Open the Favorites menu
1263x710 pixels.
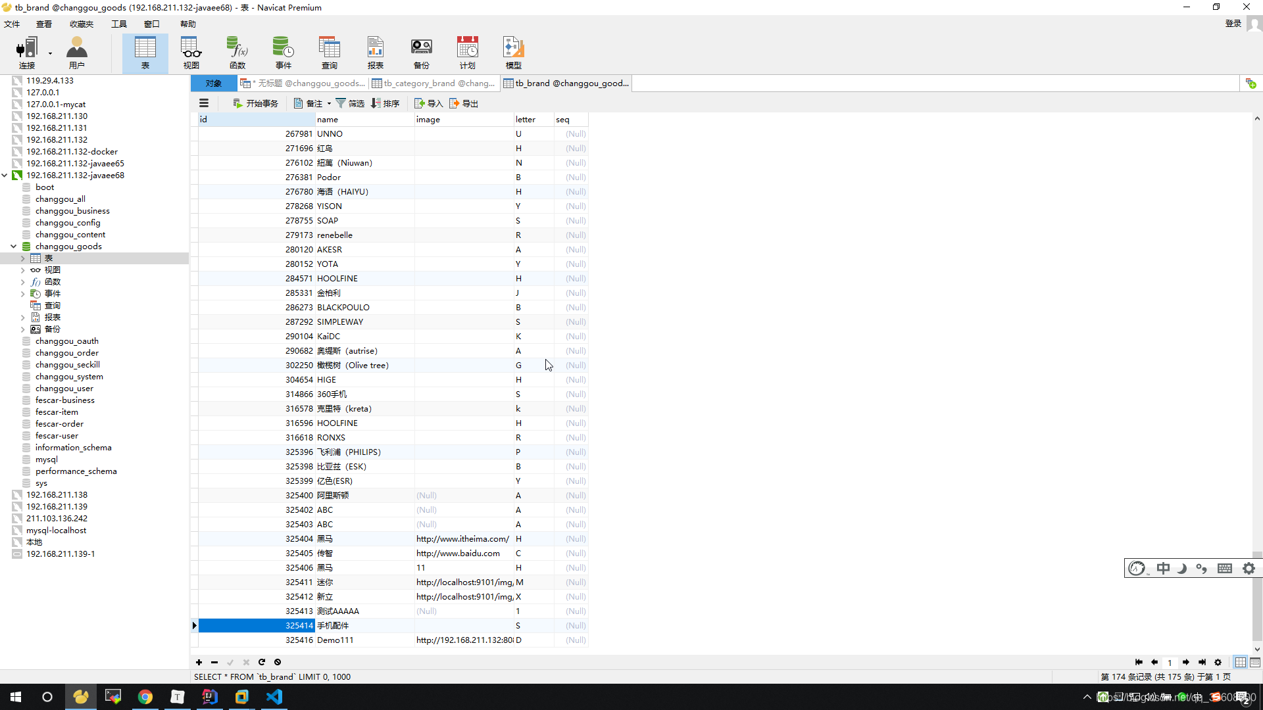pos(82,24)
